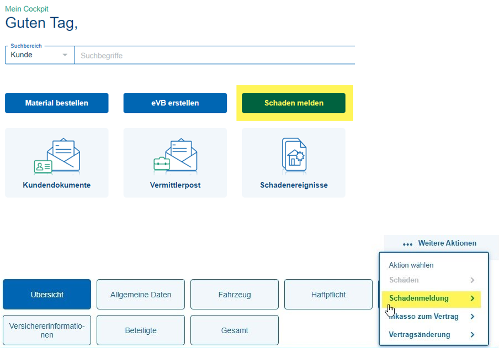
Task: Expand the greyed Schäden chevron
Action: point(473,280)
